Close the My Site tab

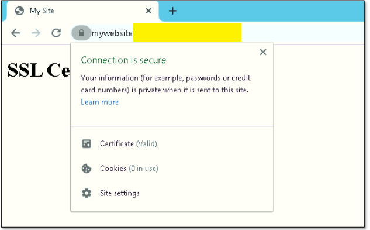pos(148,11)
